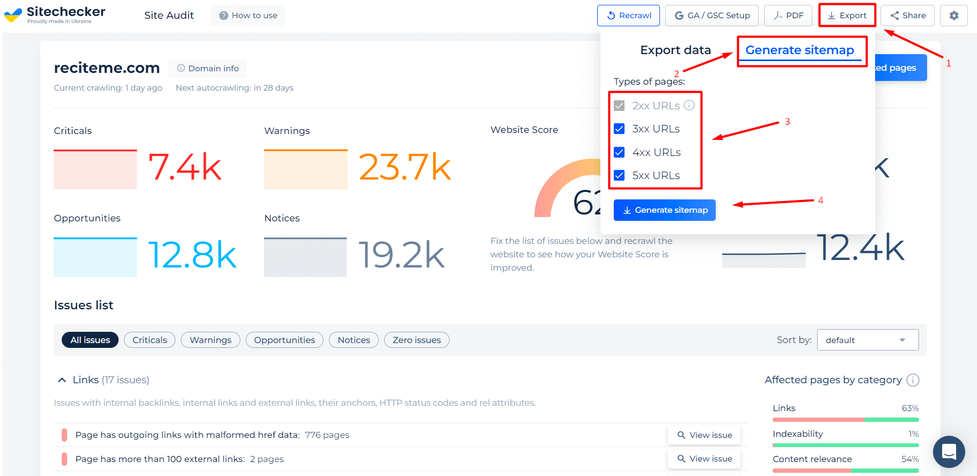Click red severity marker for malformed href issue
Screen dimensions: 977x476
point(64,435)
